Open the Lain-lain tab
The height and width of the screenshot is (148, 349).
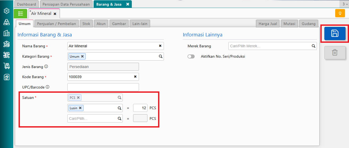coord(140,24)
